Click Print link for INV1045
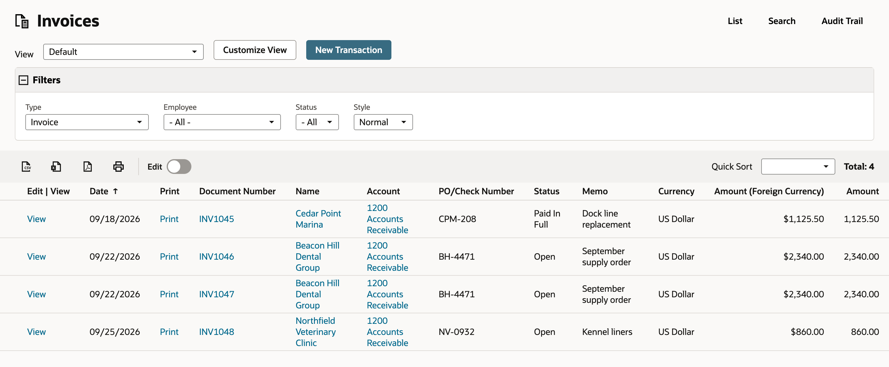The image size is (889, 367). coord(169,219)
